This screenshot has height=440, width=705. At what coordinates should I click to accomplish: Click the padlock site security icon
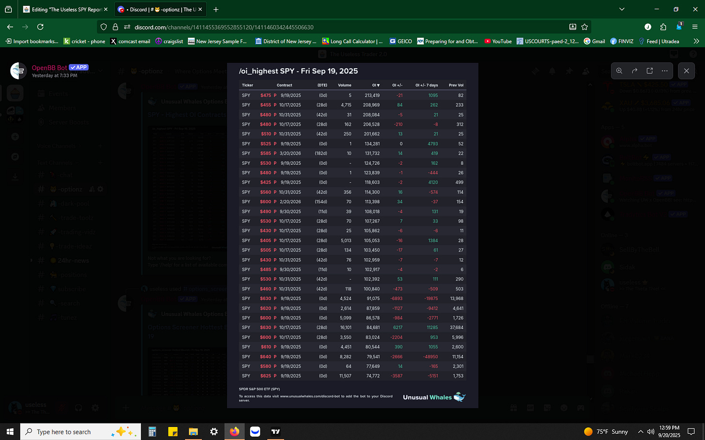(x=115, y=27)
